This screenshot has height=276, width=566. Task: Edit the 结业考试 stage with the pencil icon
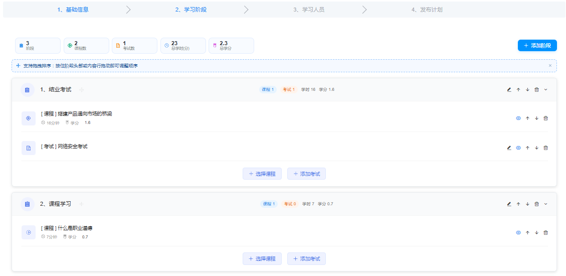(x=509, y=90)
